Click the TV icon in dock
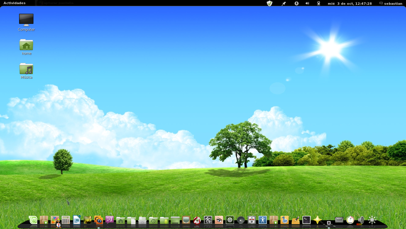406x229 pixels. (186, 220)
